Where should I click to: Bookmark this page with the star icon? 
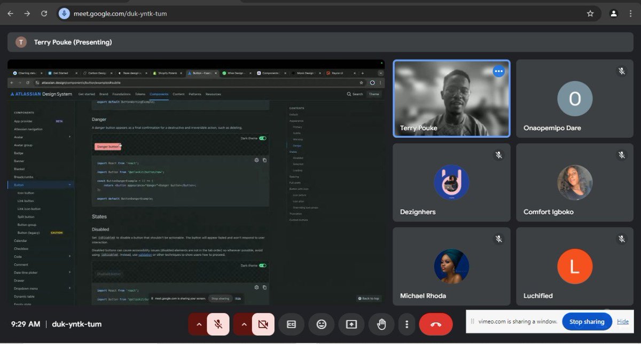click(590, 13)
